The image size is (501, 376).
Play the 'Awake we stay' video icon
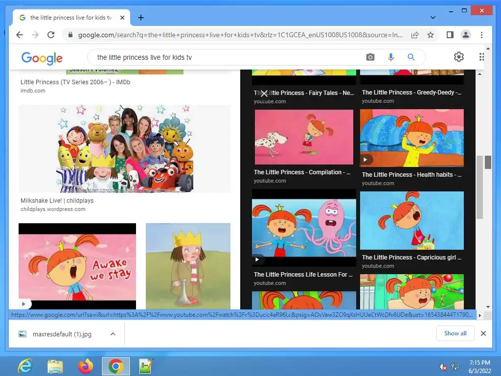23,304
